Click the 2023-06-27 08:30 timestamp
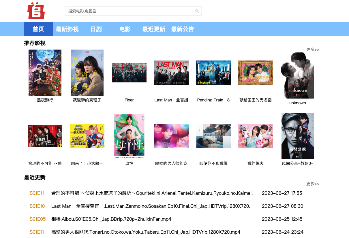 283,206
